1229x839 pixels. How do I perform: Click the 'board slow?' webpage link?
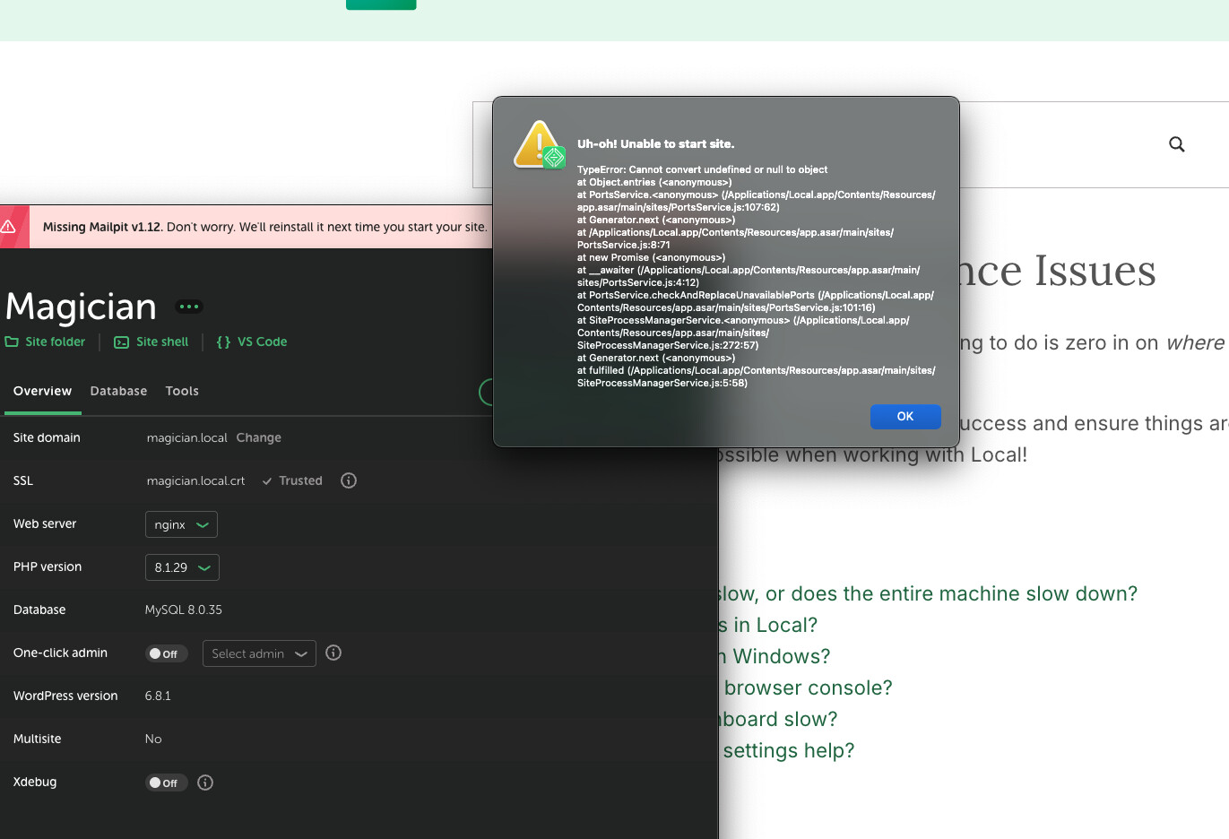[779, 719]
